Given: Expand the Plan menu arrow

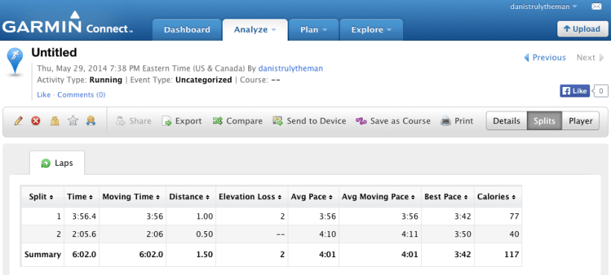Looking at the screenshot, I should [324, 30].
